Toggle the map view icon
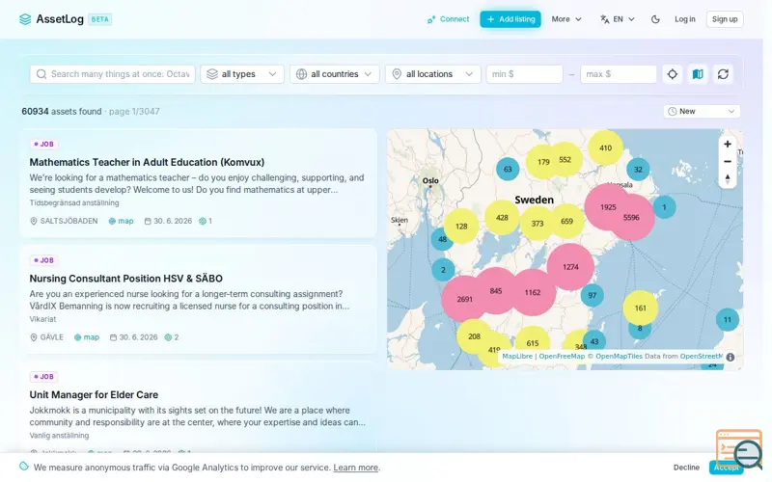 (x=698, y=74)
